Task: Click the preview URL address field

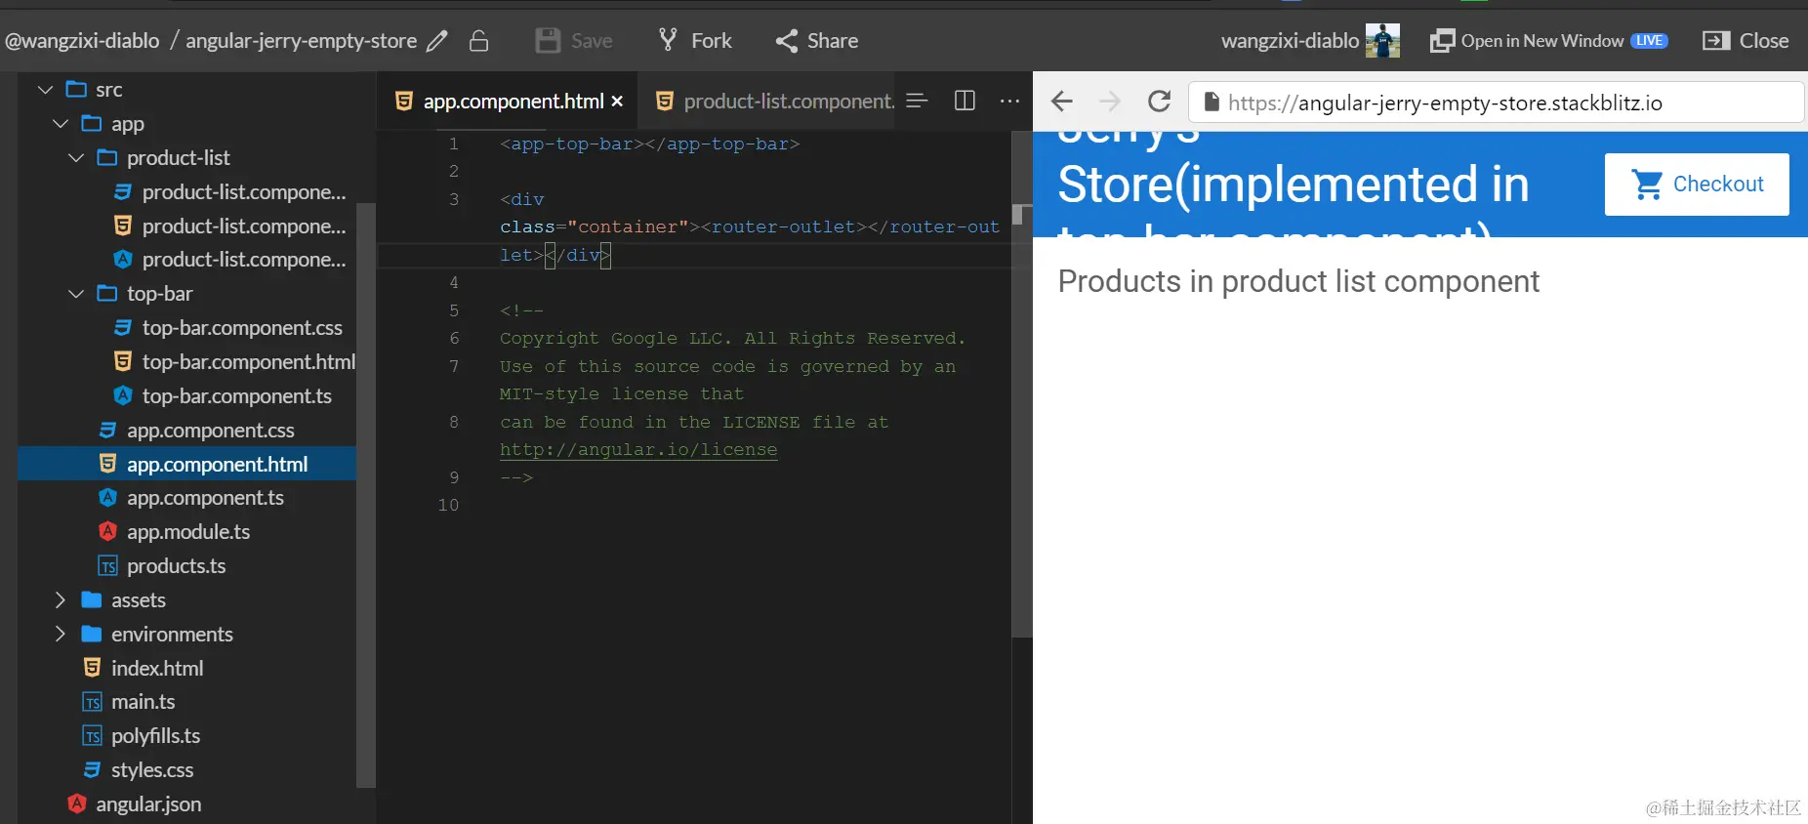Action: coord(1497,103)
